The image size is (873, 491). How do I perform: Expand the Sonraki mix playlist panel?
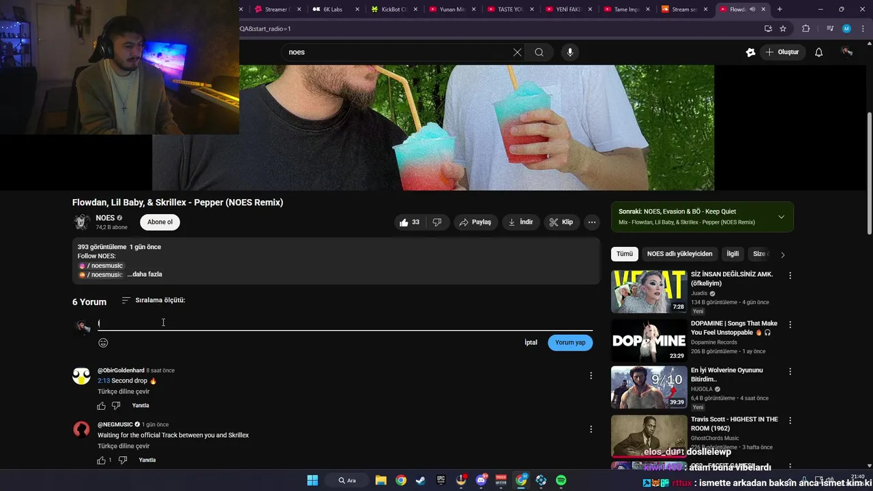[781, 217]
